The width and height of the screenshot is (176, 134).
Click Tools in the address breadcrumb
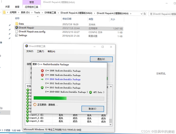click(37, 12)
